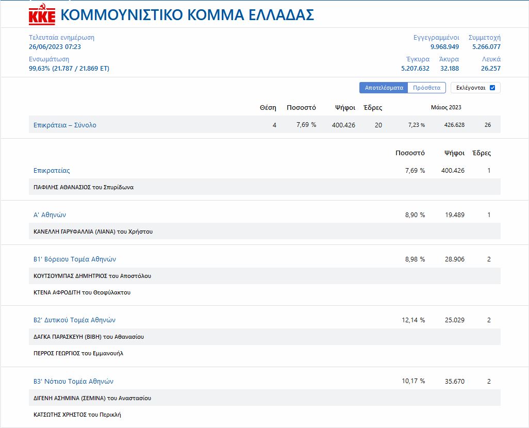The height and width of the screenshot is (428, 529).
Task: Click the ΚΟΜΜΟΥΝΙΣΤΙΚΟ ΚΟΜΜΑ ΕΛΛΑΔΑΣ heading
Action: tap(187, 15)
